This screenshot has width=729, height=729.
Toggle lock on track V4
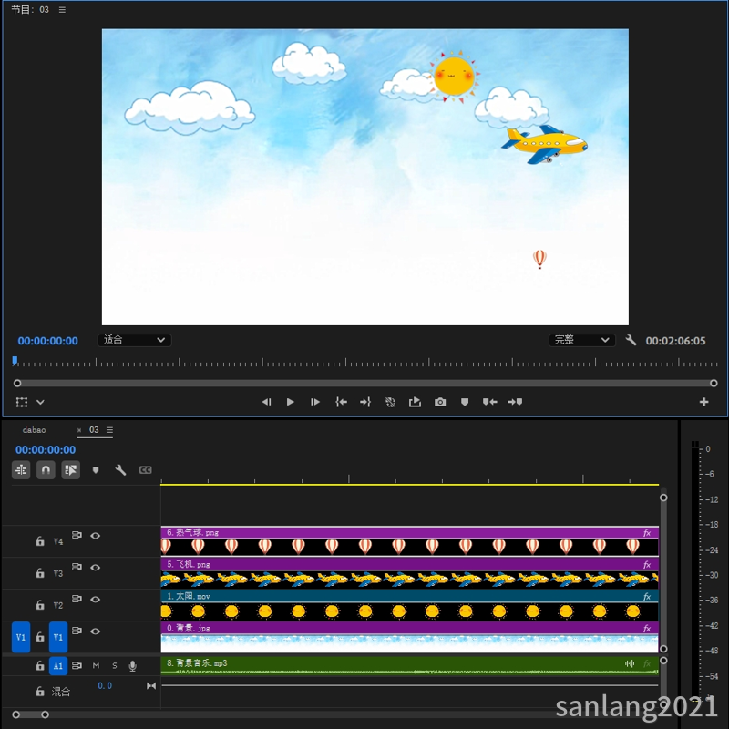coord(40,541)
